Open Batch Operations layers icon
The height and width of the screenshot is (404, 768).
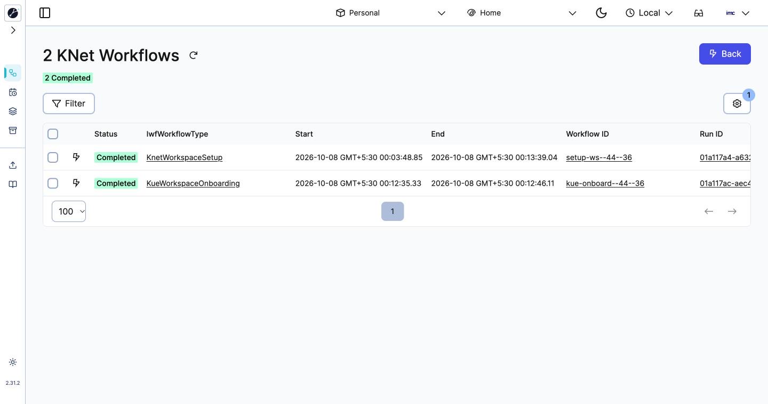pyautogui.click(x=13, y=112)
